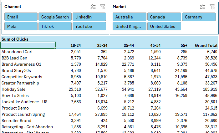Select the Competitor Keywords row label

coord(22,77)
